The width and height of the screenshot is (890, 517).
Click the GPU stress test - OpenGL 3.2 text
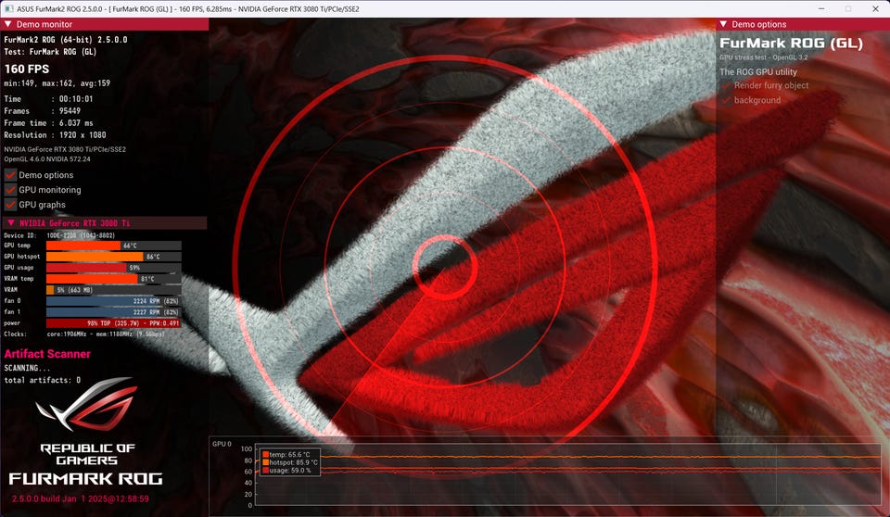click(x=763, y=57)
